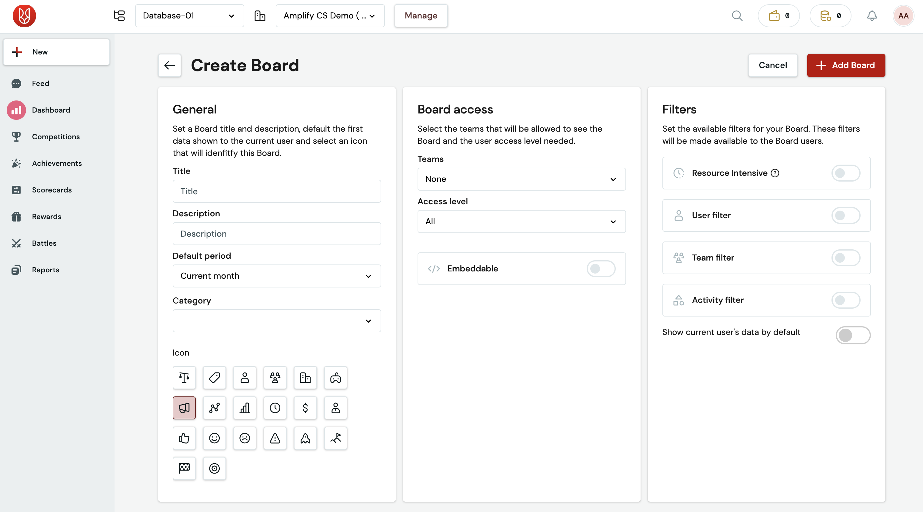Viewport: 923px width, 512px height.
Task: Open the coins balance counter
Action: (x=830, y=16)
